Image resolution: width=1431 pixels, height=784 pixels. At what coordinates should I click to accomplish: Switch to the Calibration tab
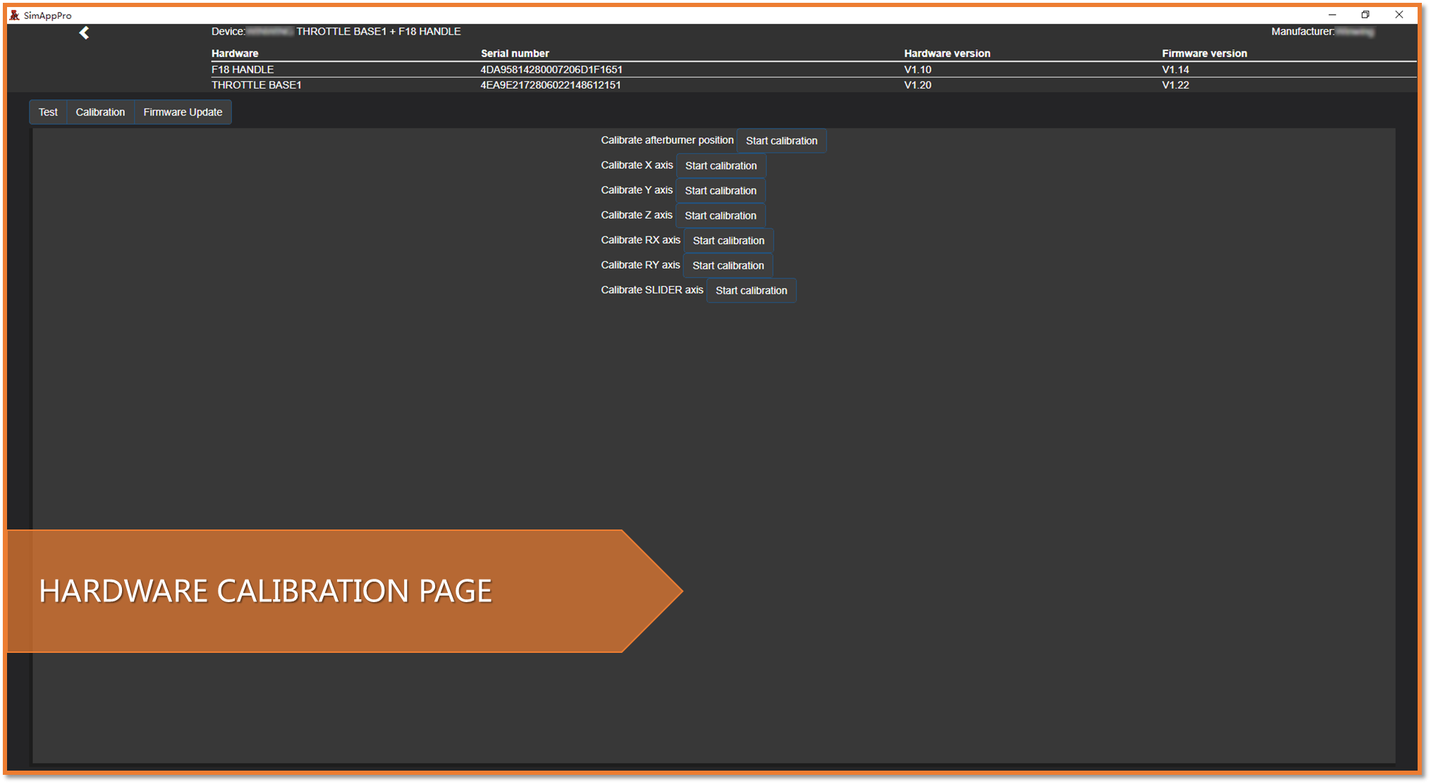click(100, 112)
